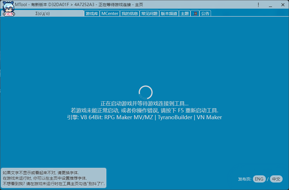Switch to the 主题 tab

[185, 14]
